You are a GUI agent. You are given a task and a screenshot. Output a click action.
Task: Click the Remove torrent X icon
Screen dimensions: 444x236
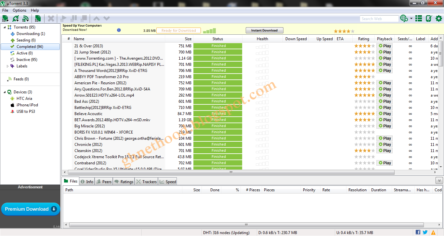coord(51,18)
